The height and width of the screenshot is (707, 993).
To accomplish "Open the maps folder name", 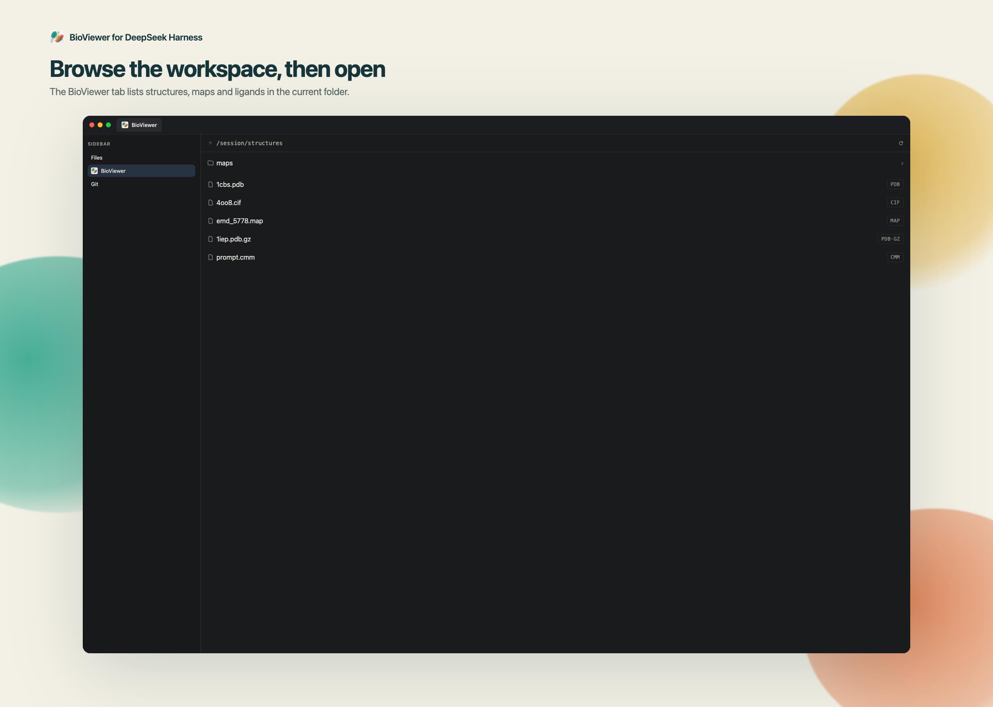I will coord(225,163).
